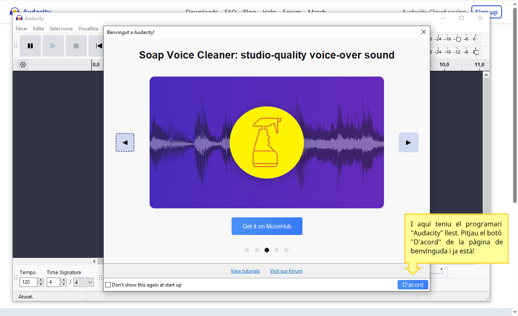The height and width of the screenshot is (316, 518).
Task: Click the "Aturat." status bar text
Action: (26, 297)
